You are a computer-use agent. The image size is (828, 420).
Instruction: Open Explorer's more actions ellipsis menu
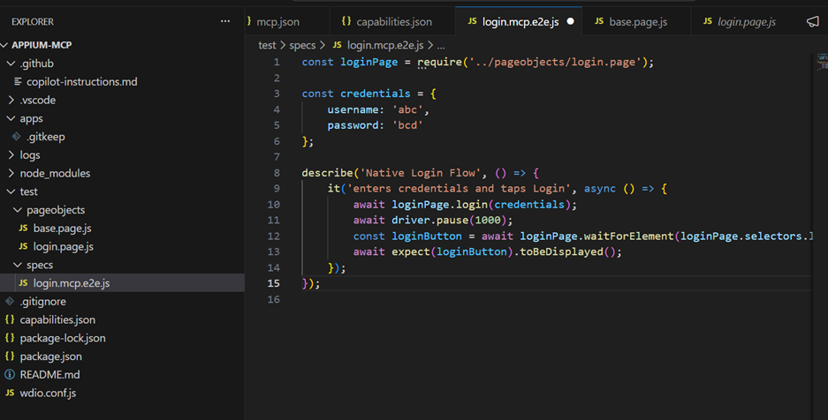pyautogui.click(x=225, y=21)
